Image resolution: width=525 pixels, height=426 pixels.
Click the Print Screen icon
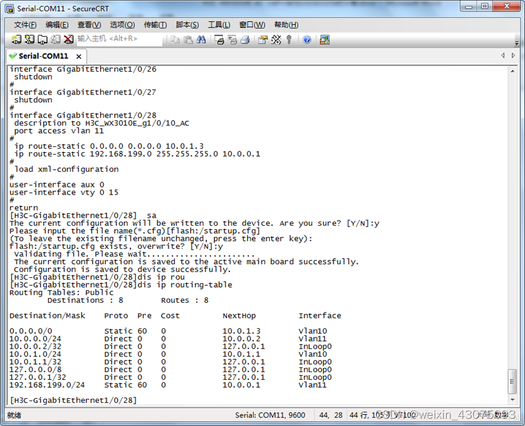219,39
